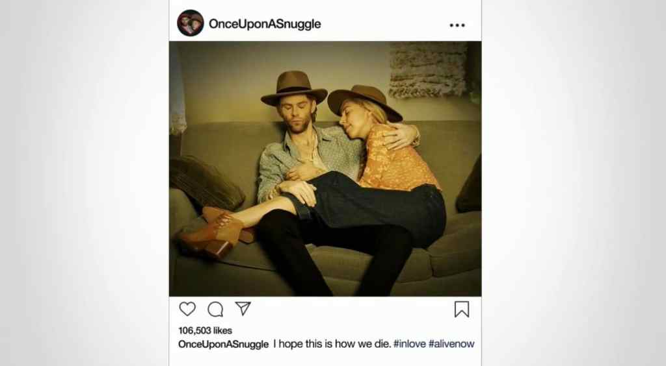Open the #inlove hashtag
The height and width of the screenshot is (366, 666).
pos(409,344)
